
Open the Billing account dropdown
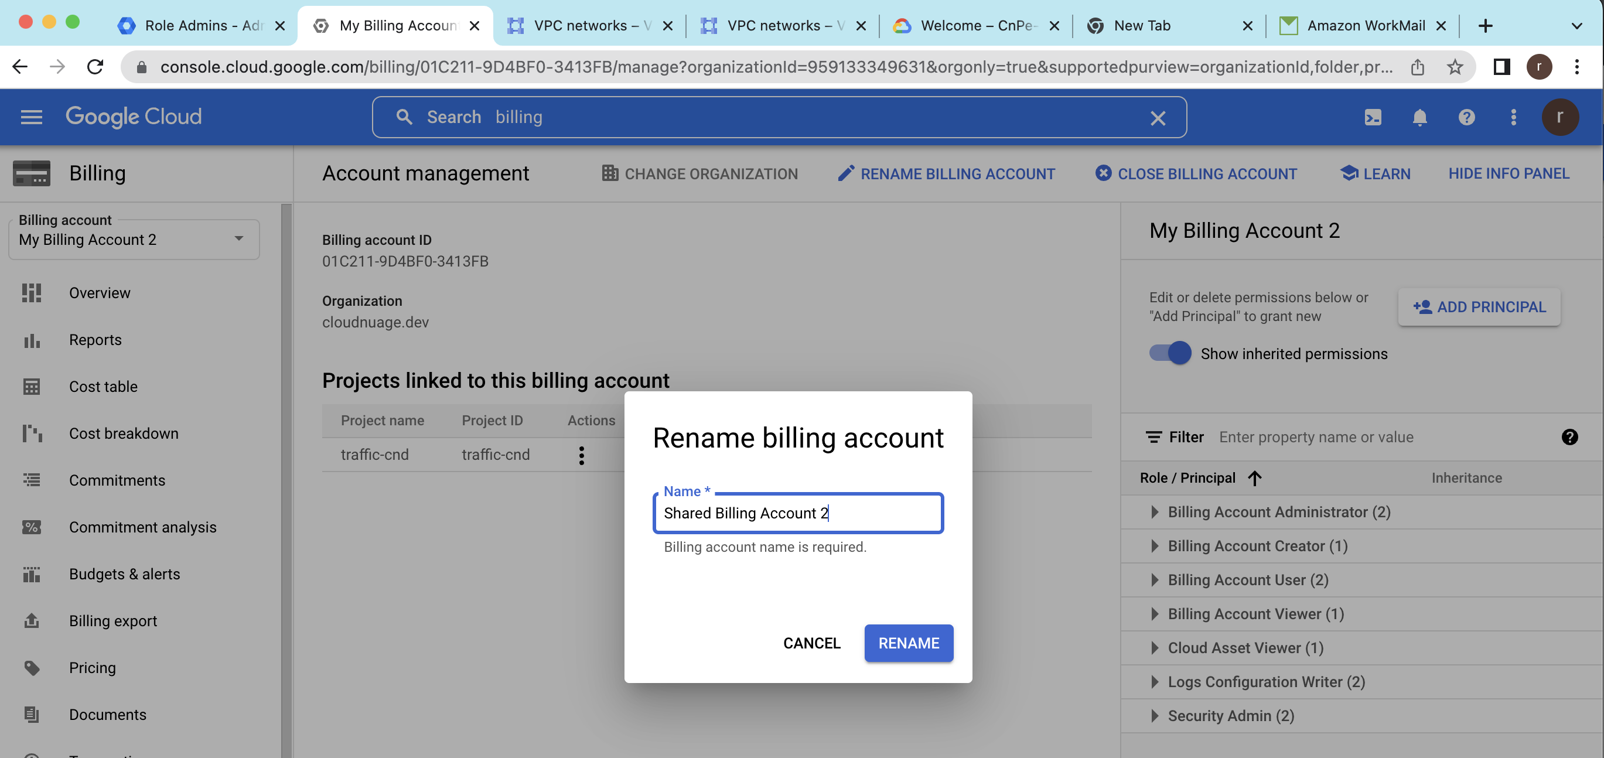tap(134, 239)
